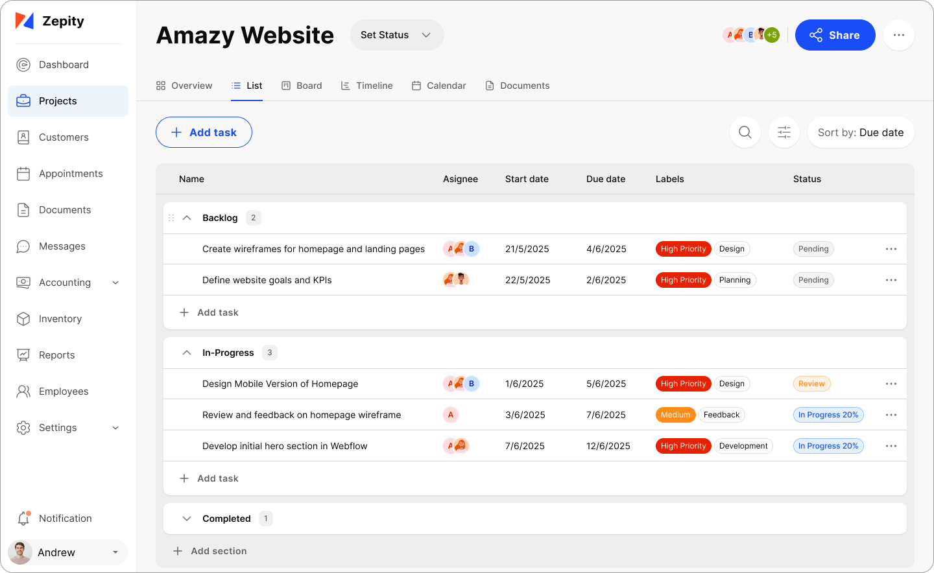This screenshot has width=934, height=573.
Task: Open the Set Status dropdown
Action: click(x=396, y=35)
